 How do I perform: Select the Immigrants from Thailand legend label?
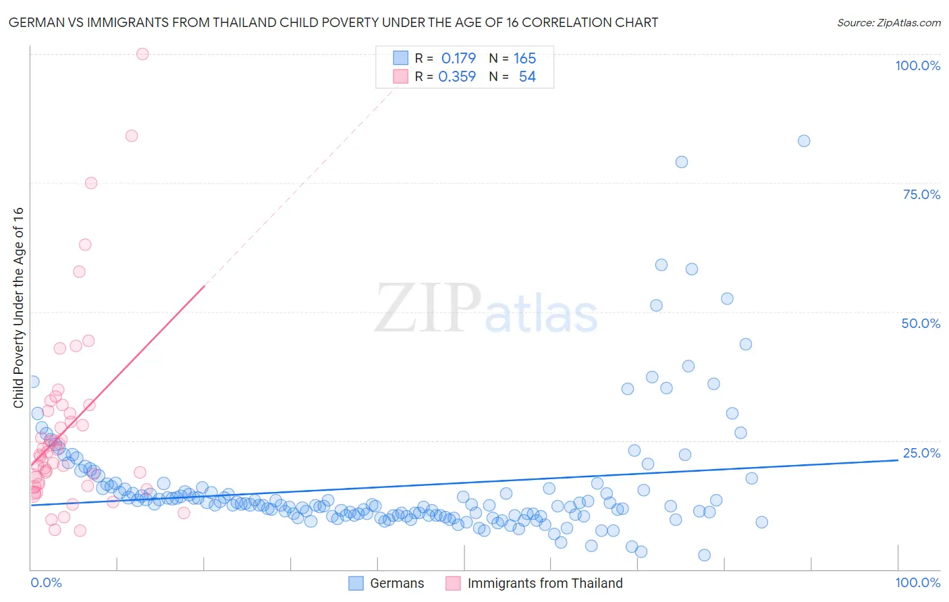(545, 583)
